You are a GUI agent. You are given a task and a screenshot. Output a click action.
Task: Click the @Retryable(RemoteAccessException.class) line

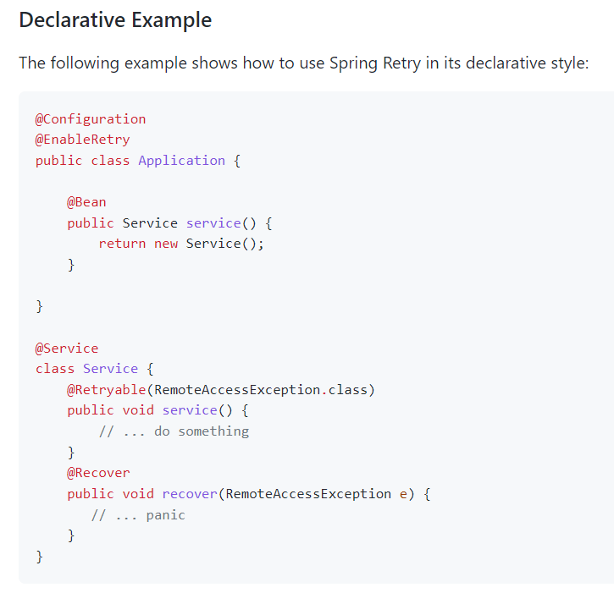pyautogui.click(x=221, y=390)
